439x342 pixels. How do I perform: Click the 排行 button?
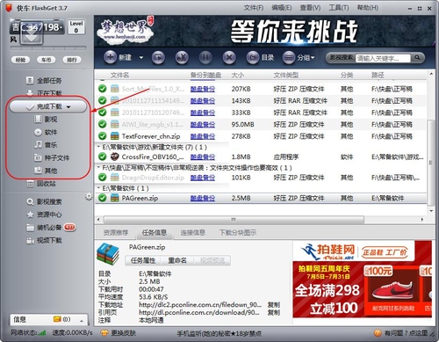72,60
